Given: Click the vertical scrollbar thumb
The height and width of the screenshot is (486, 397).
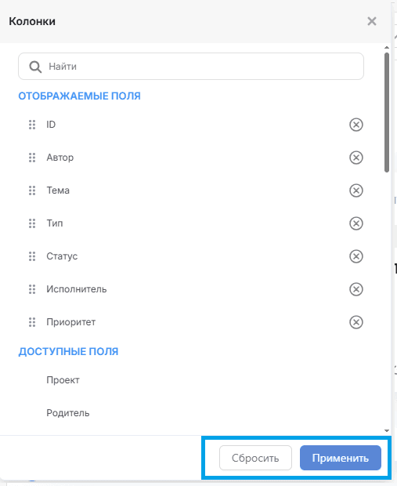Looking at the screenshot, I should click(387, 113).
